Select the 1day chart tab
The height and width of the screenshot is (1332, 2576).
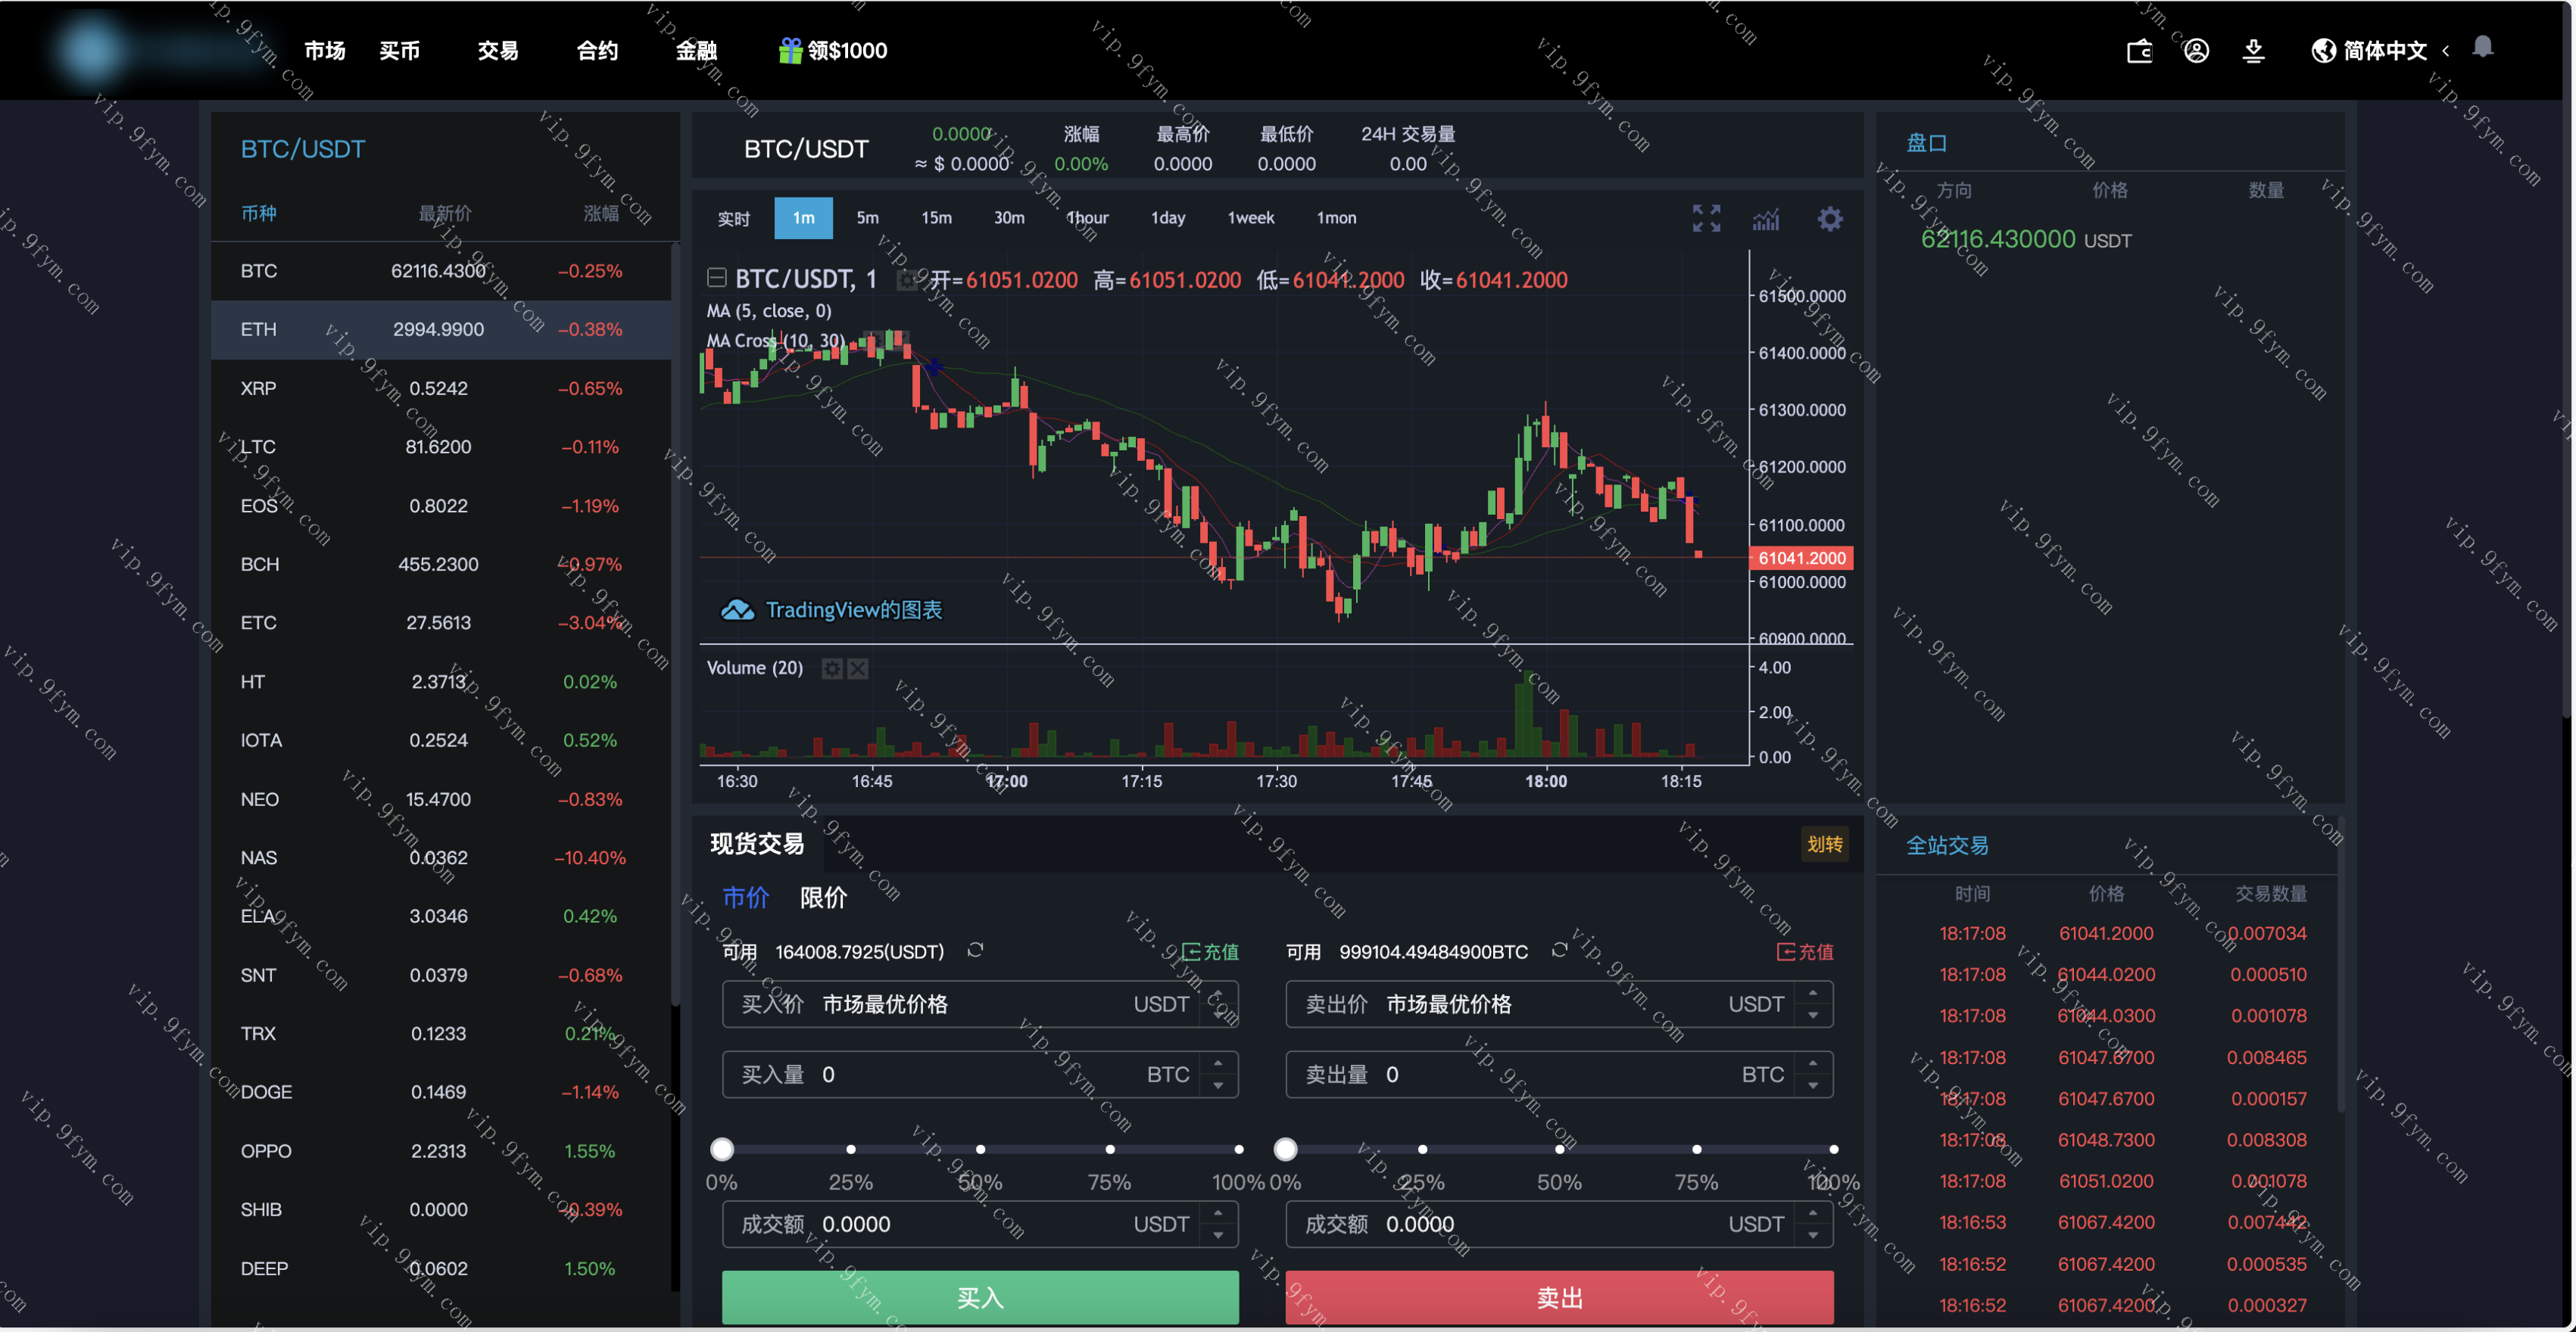click(1167, 218)
